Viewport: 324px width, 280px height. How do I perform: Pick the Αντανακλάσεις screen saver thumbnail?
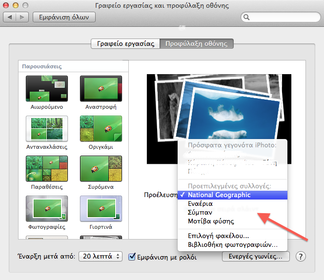47,128
